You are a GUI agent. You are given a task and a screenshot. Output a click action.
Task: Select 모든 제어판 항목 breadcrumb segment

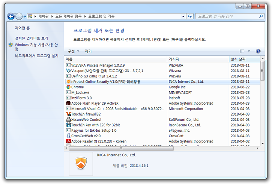click(x=68, y=16)
